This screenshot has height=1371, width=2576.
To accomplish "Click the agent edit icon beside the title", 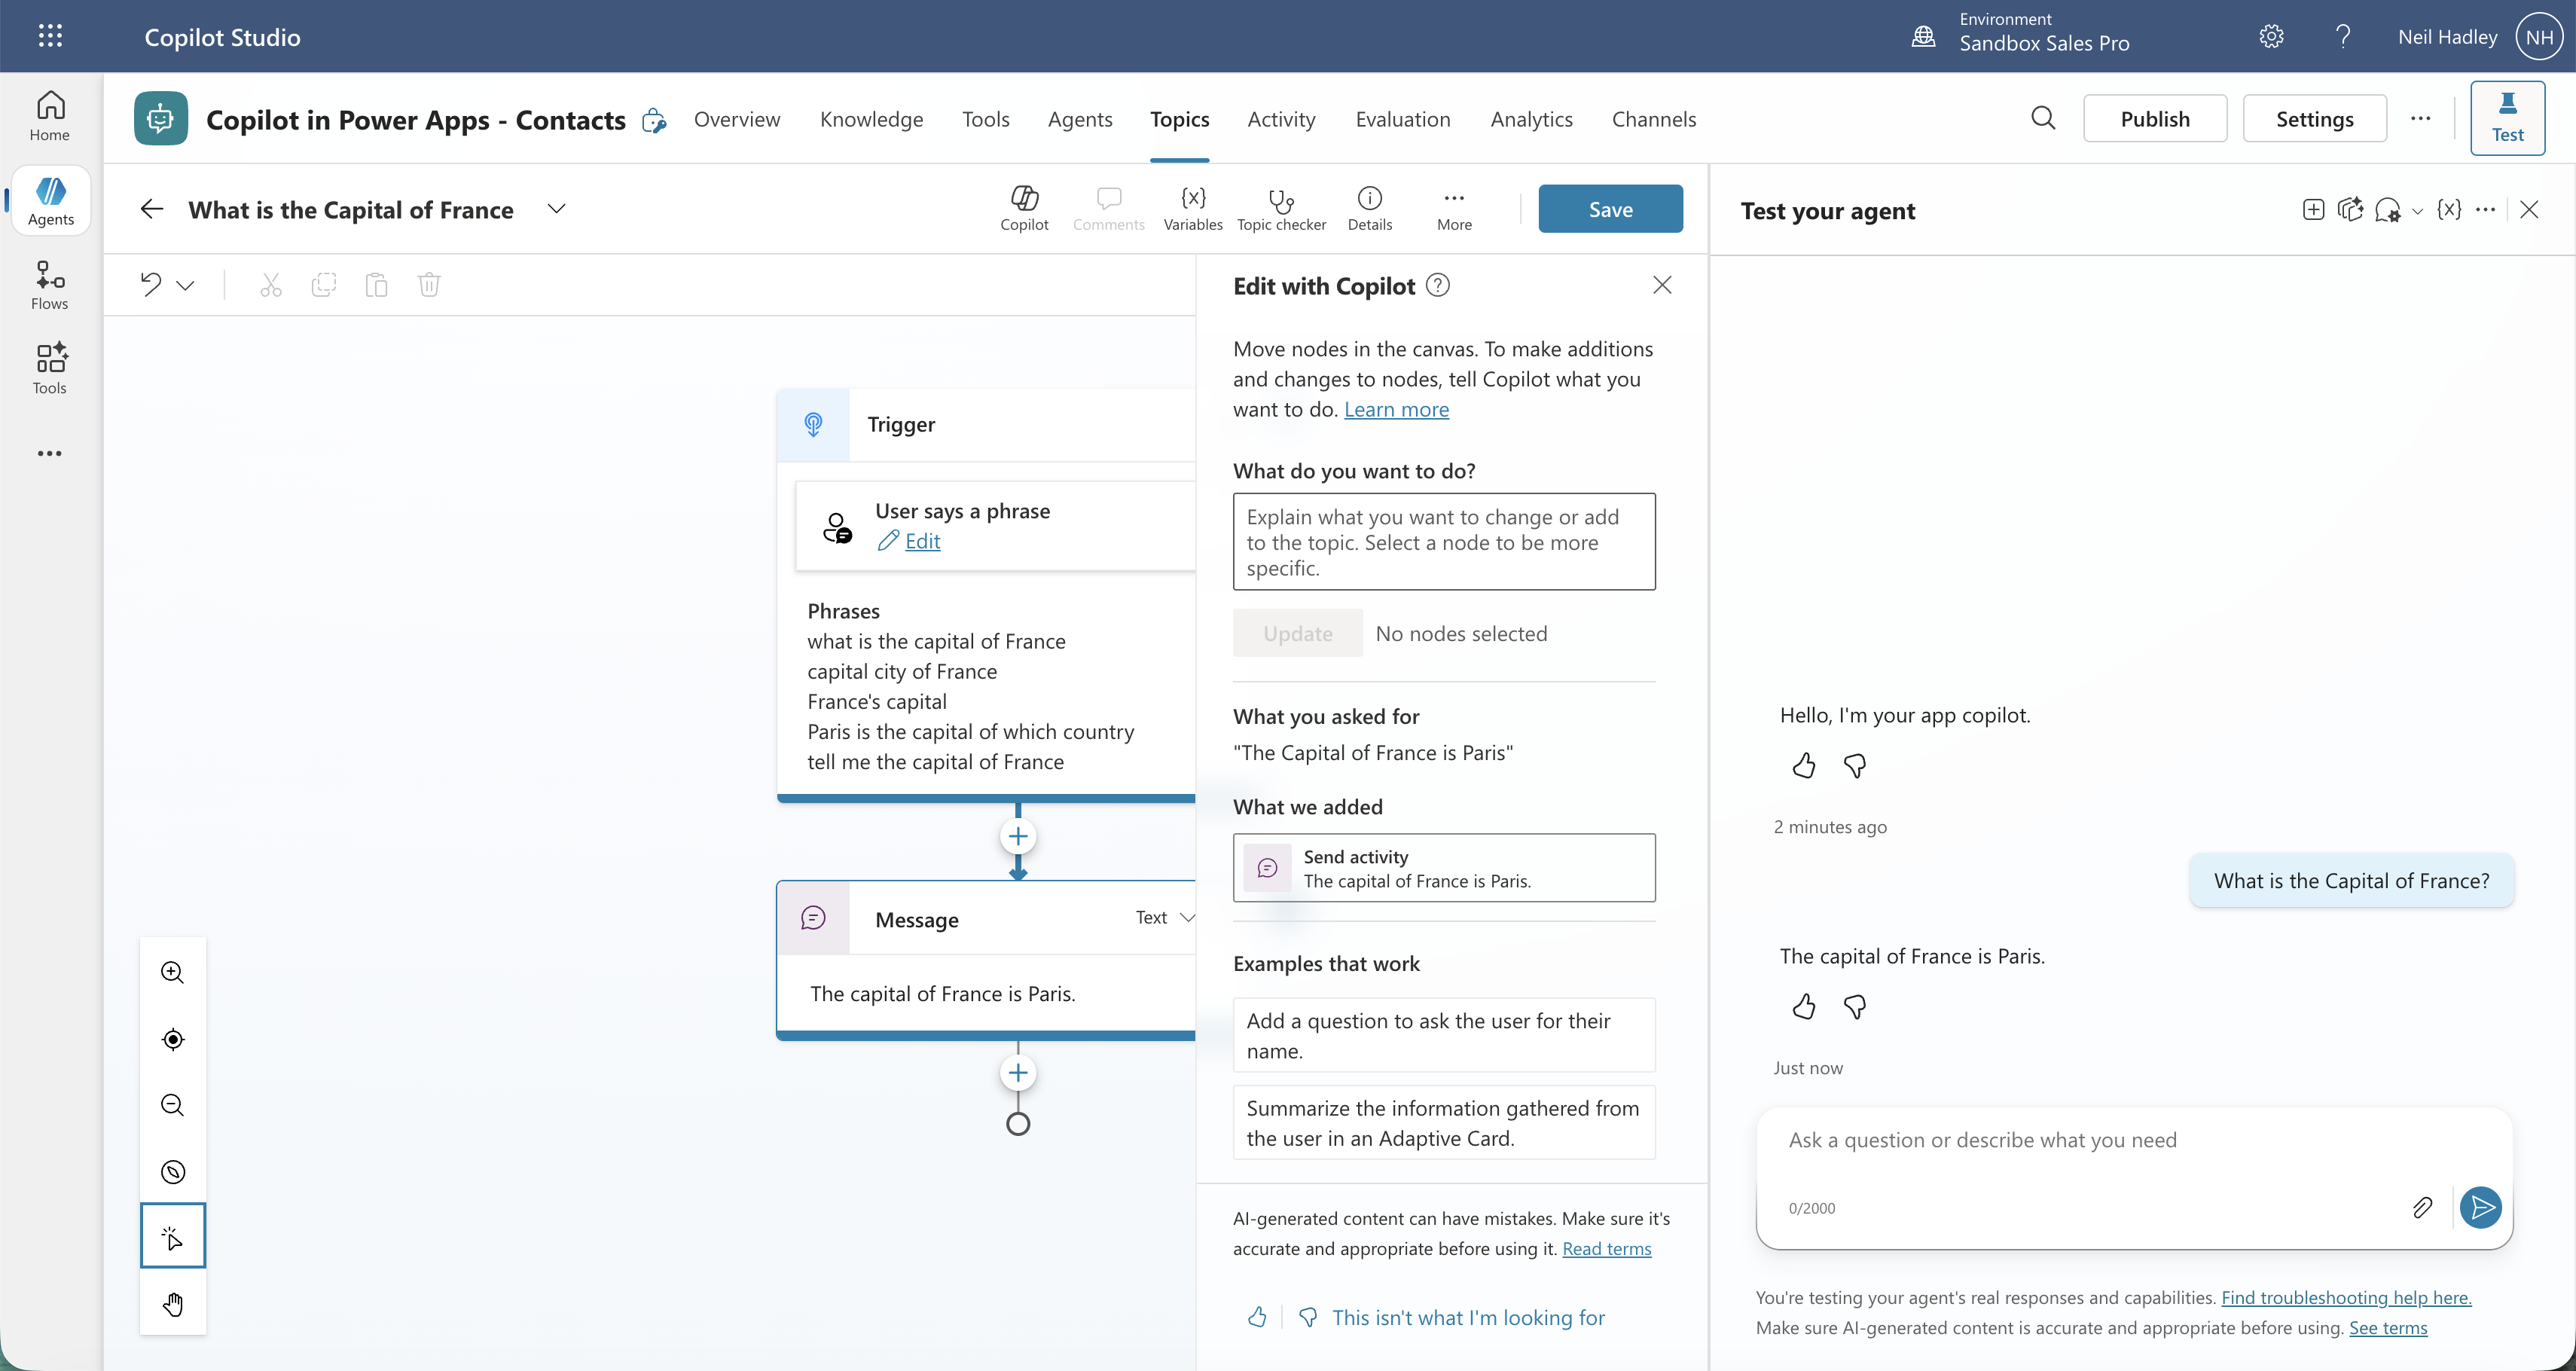I will click(x=654, y=121).
